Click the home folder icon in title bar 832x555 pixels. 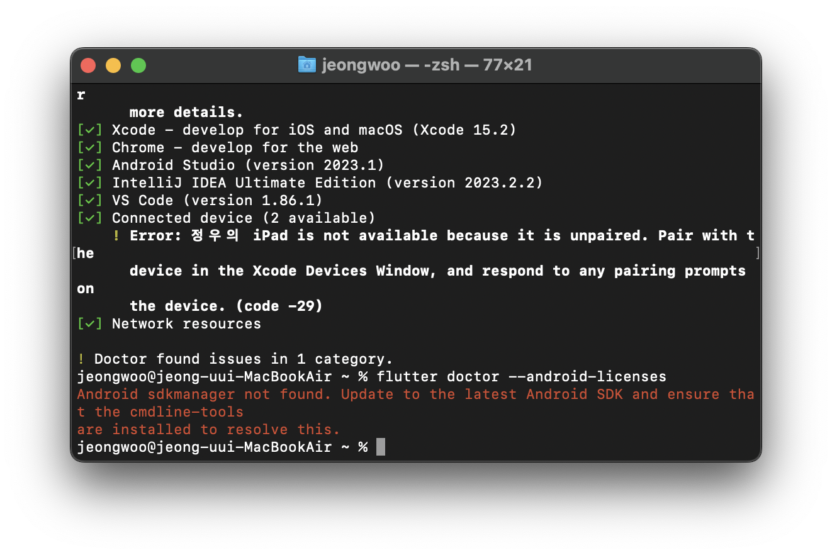[306, 64]
